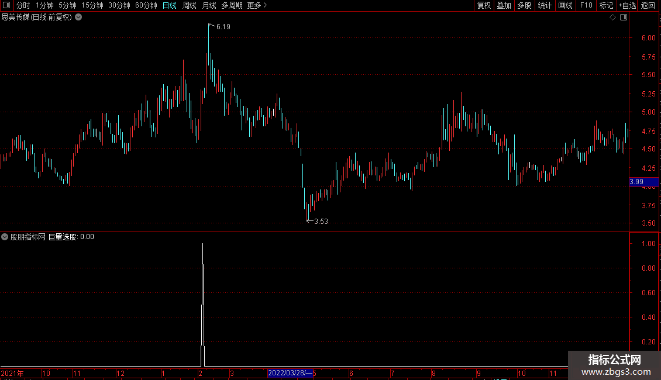Click the 3.53 low price label
This screenshot has width=661, height=380.
(321, 222)
